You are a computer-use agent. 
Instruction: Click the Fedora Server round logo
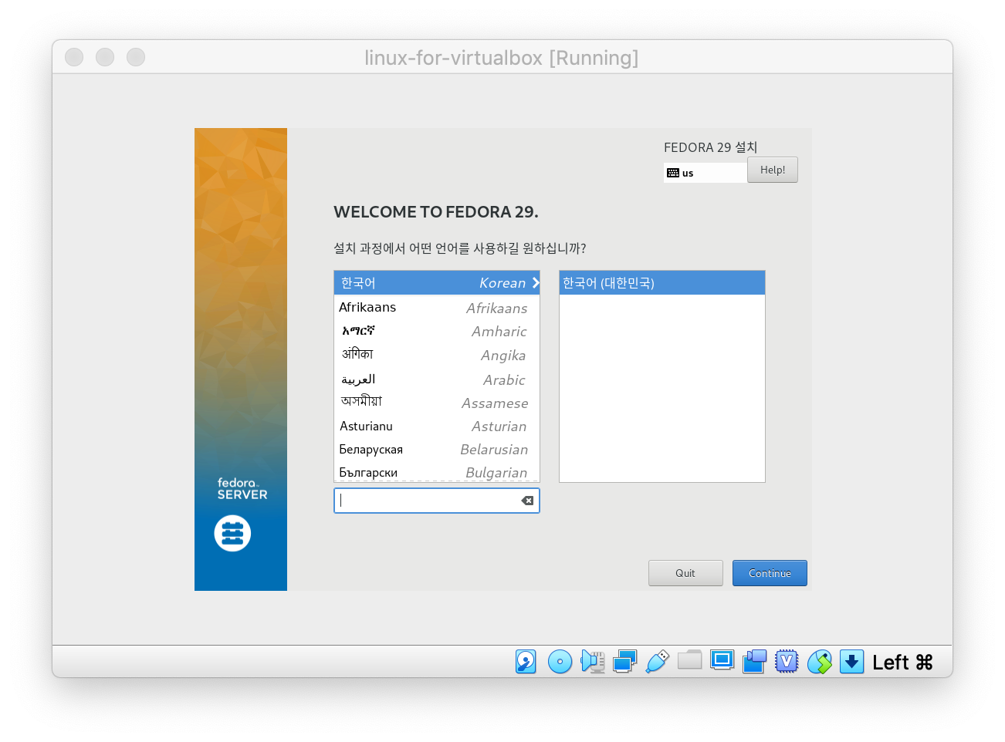232,533
